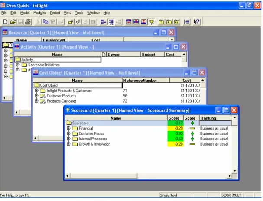Click the New document toolbar icon
The height and width of the screenshot is (201, 263).
click(x=5, y=22)
